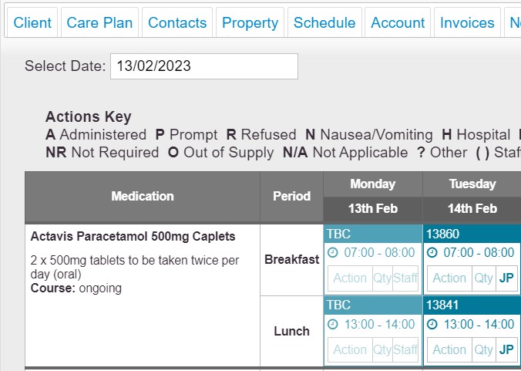Open the Contacts tab
Image resolution: width=521 pixels, height=371 pixels.
177,22
